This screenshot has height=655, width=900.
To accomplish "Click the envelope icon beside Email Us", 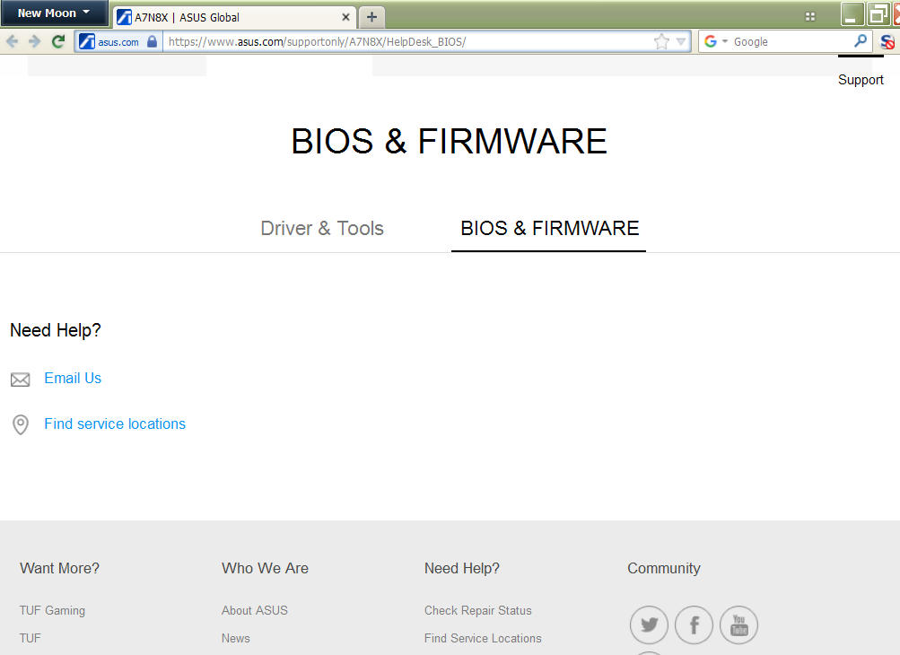I will [x=20, y=380].
